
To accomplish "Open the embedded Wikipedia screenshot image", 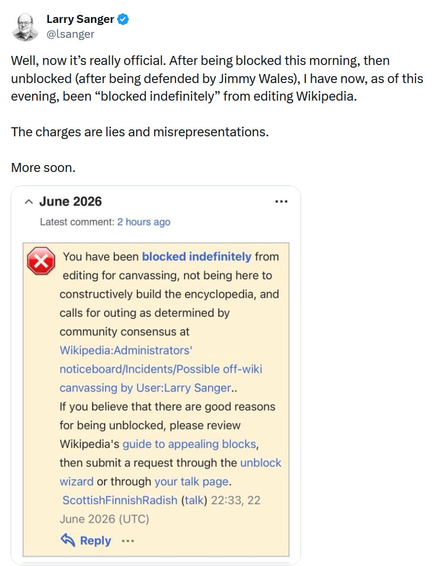I will pos(156,375).
